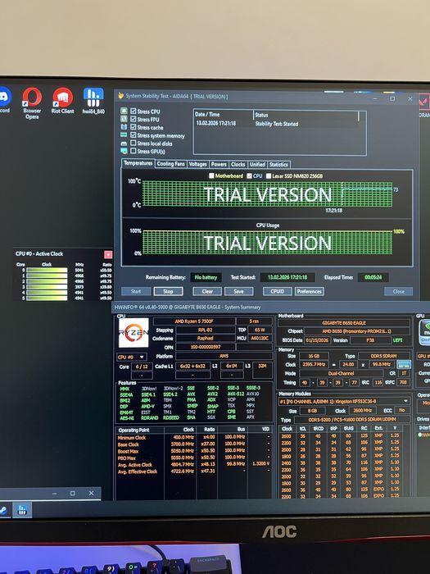
Task: Click the Ryzen CPU logo in HWiNFO
Action: point(134,332)
